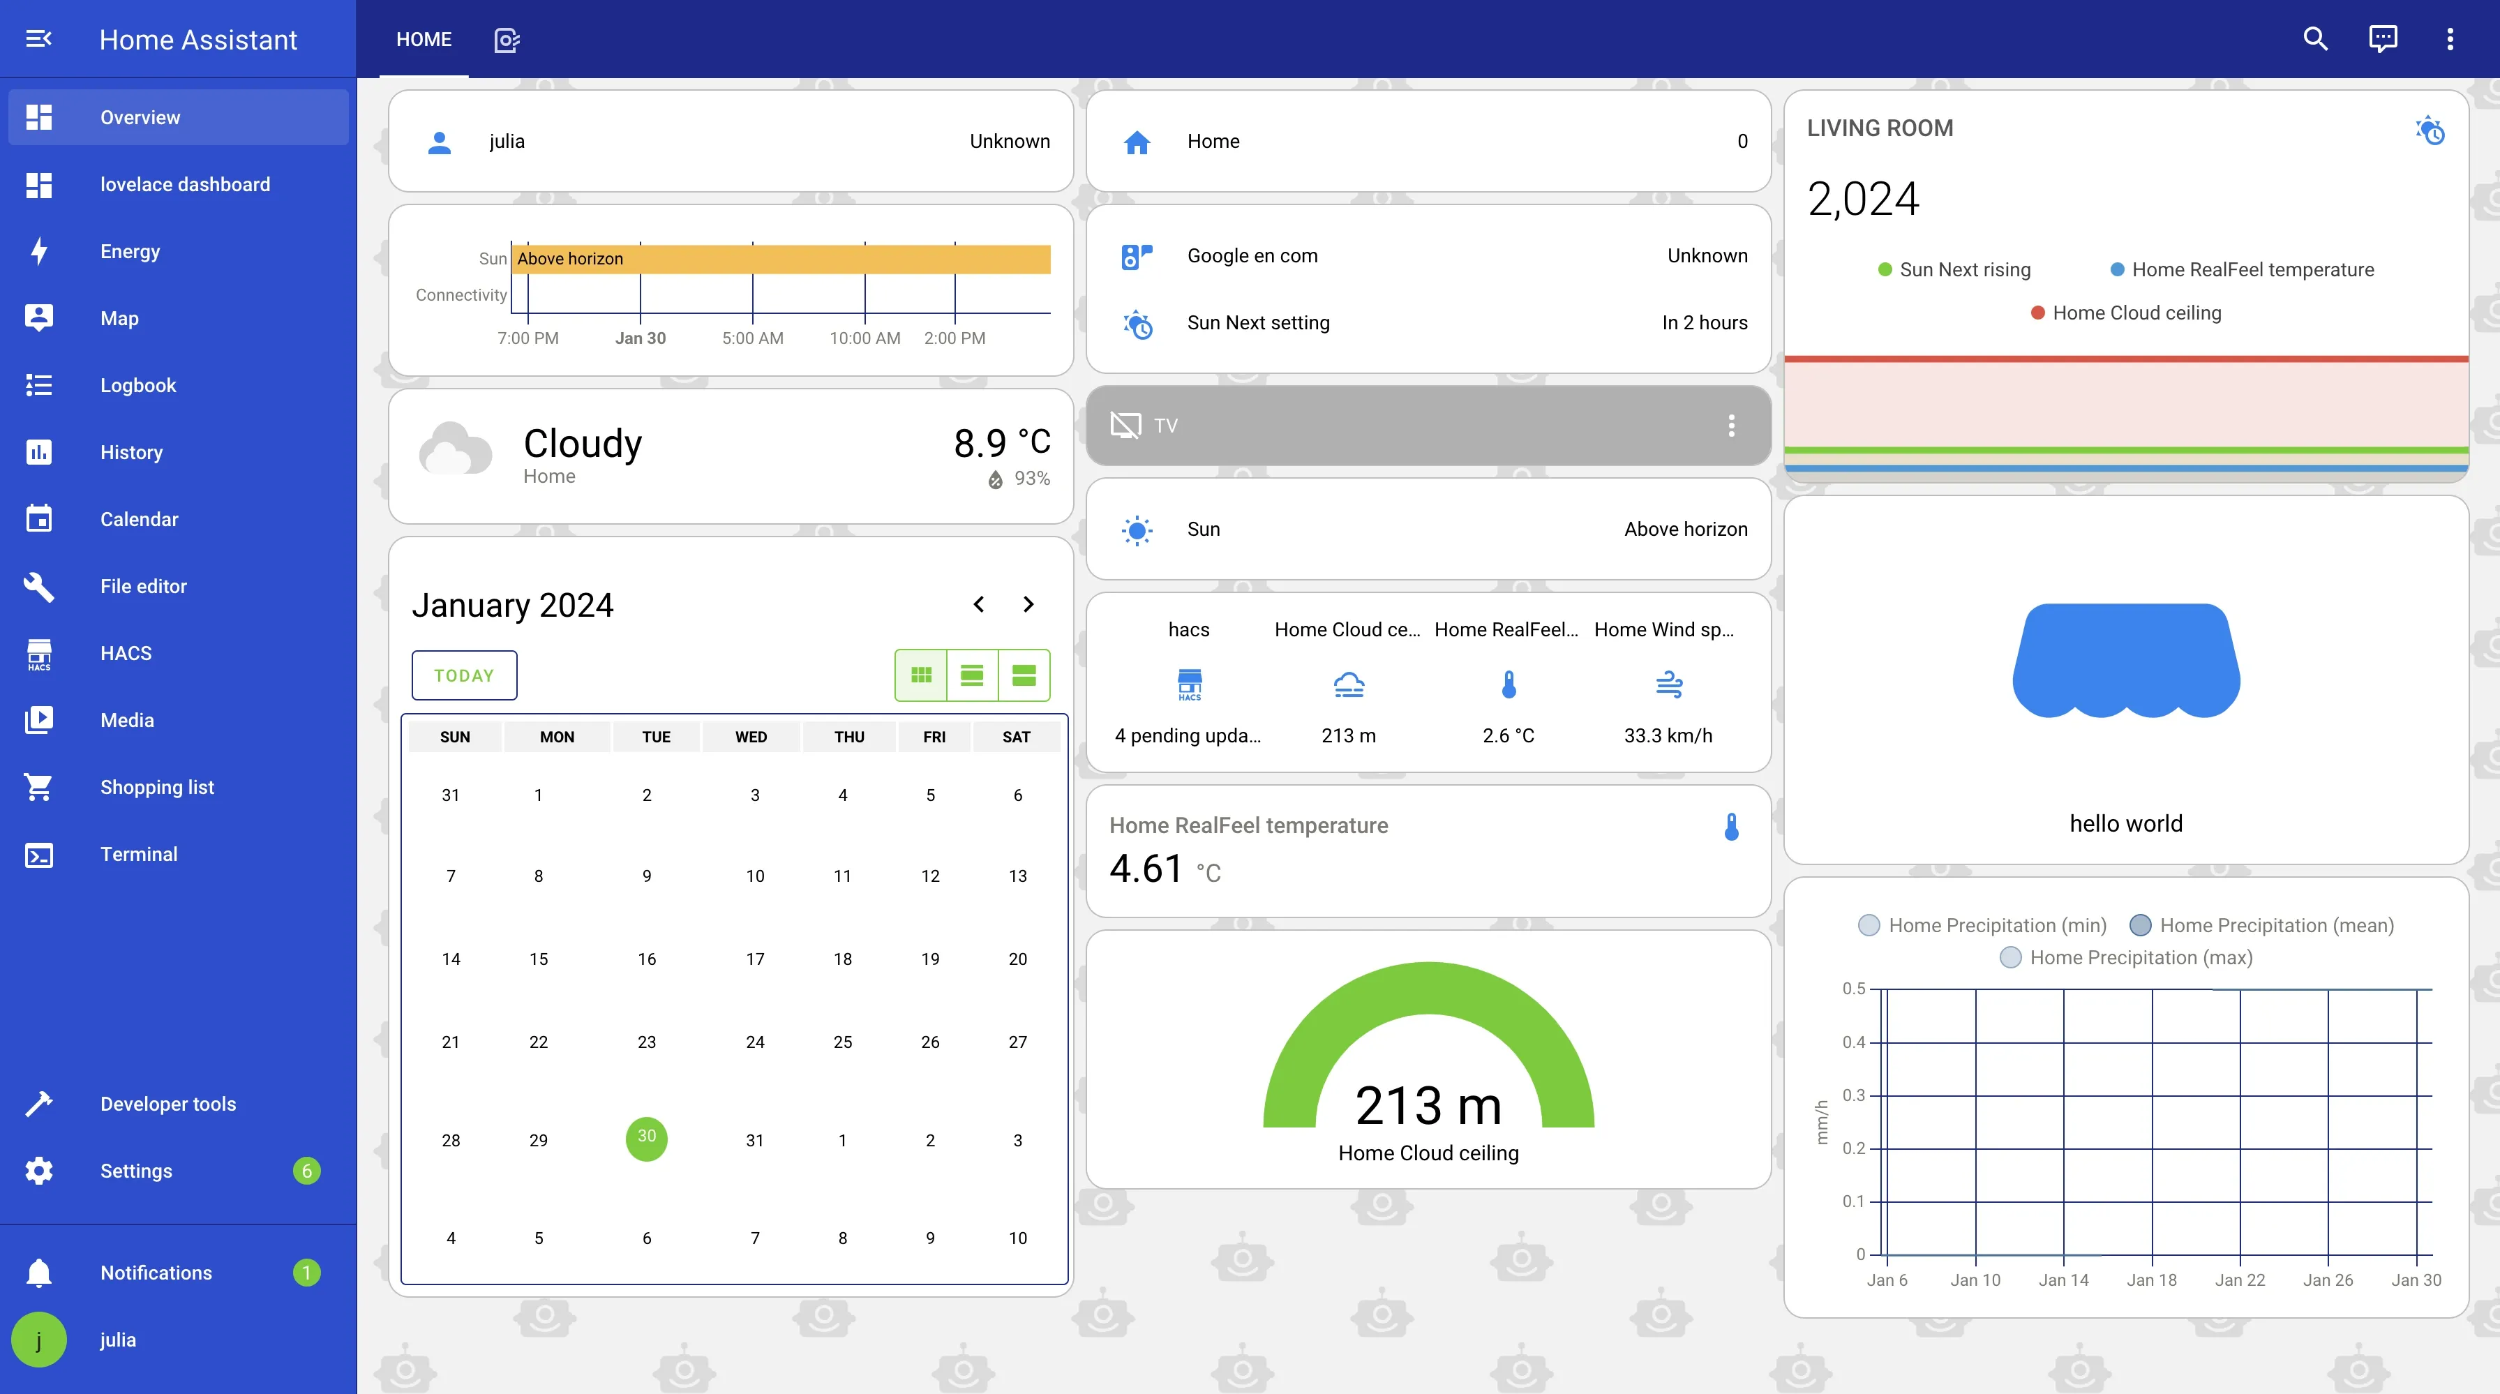Select the HOME tab

click(424, 40)
